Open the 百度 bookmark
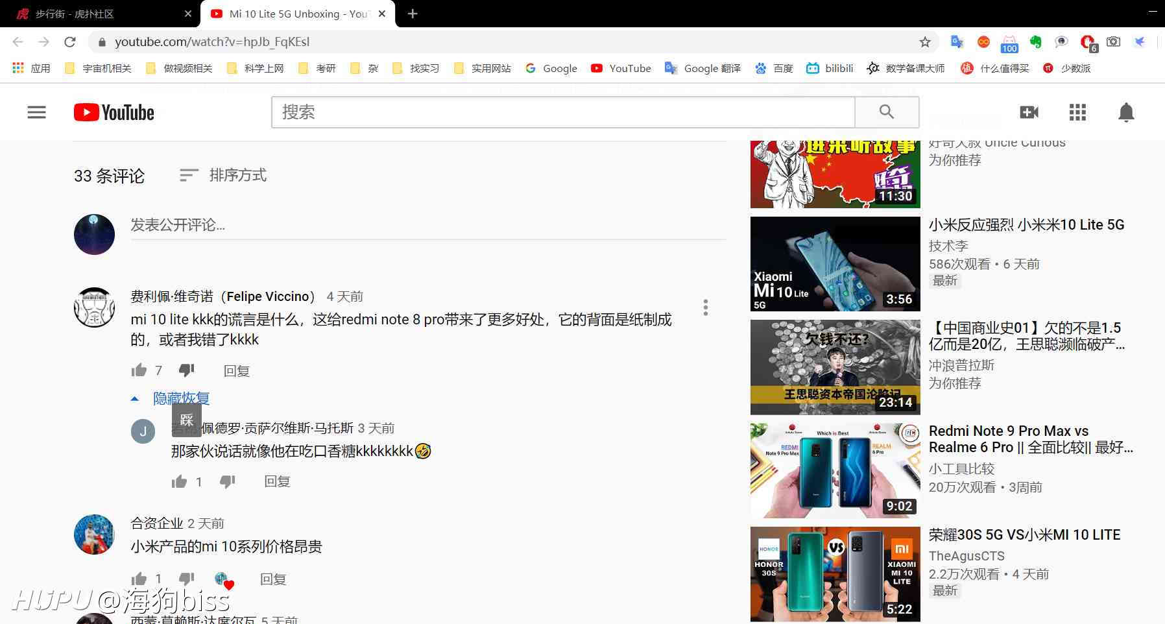Viewport: 1165px width, 624px height. coord(774,68)
